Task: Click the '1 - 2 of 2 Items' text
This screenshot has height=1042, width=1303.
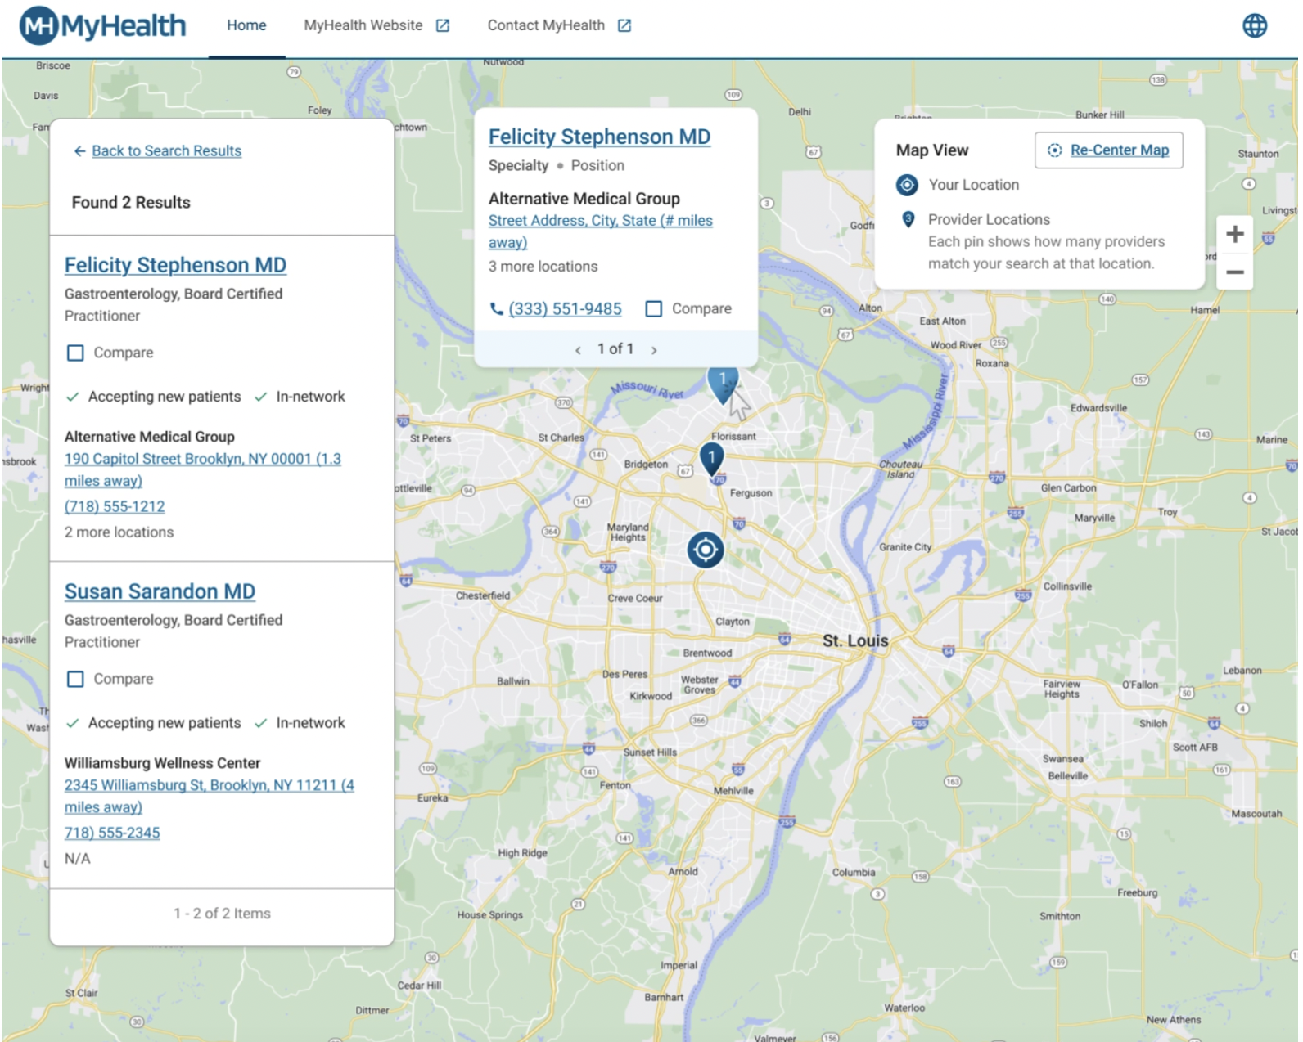Action: click(x=222, y=914)
